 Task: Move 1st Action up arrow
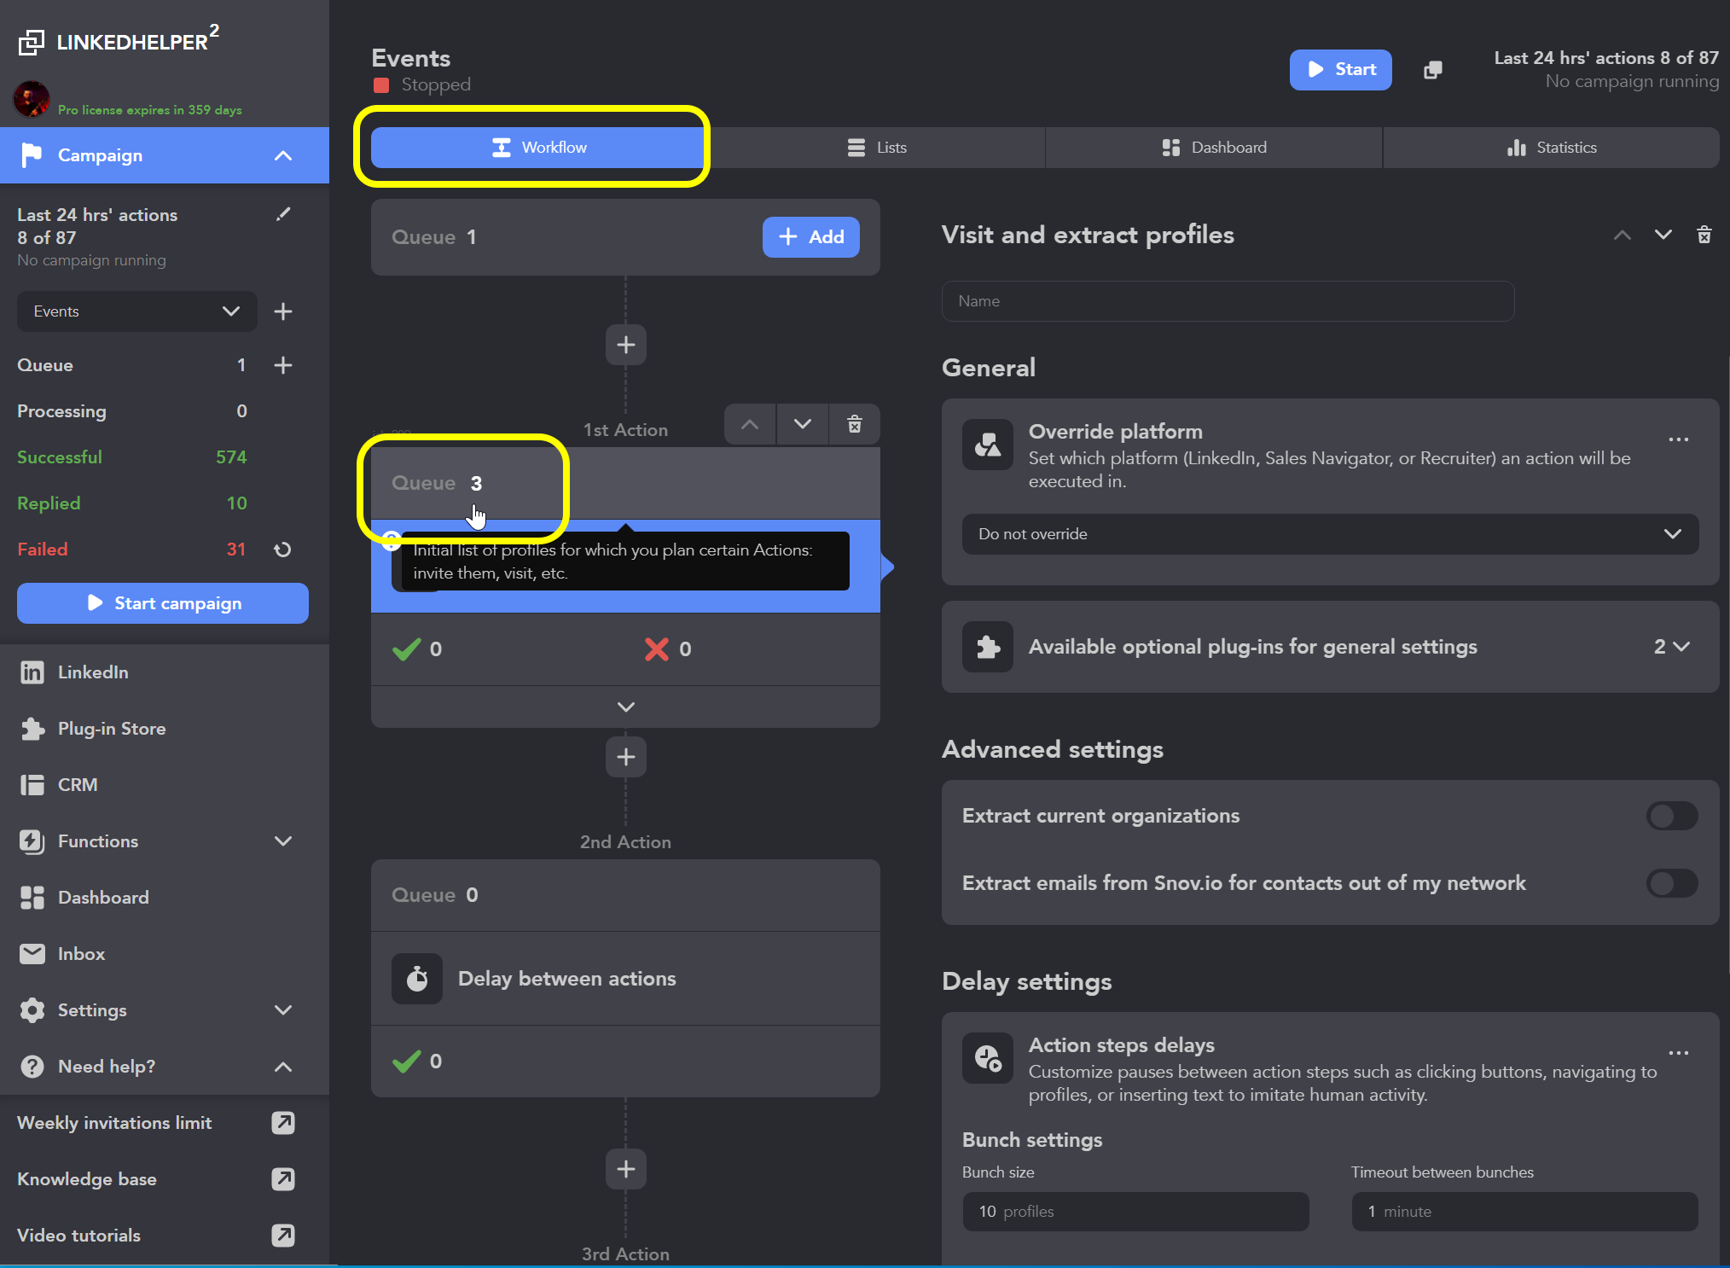click(750, 424)
